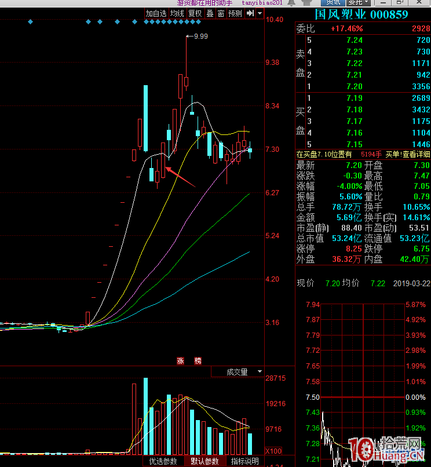Click the red 榜 marker under chart

tap(198, 361)
